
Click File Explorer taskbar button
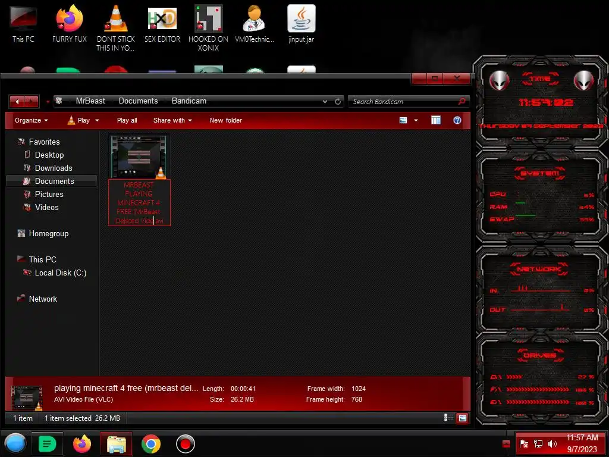pos(117,444)
